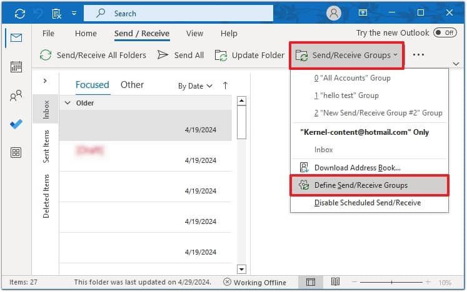Click the Working Offline status indicator
Viewport: 467px width, 292px height.
[255, 282]
